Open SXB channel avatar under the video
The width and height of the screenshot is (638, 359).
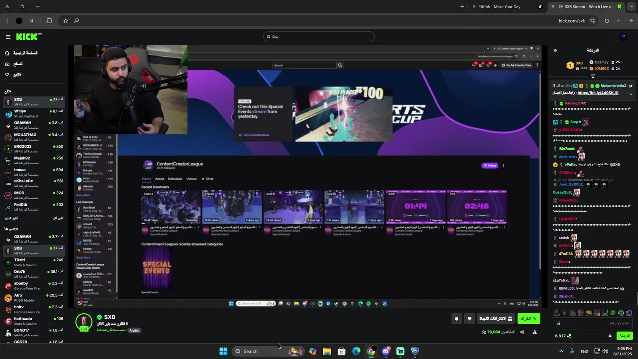pos(84,322)
